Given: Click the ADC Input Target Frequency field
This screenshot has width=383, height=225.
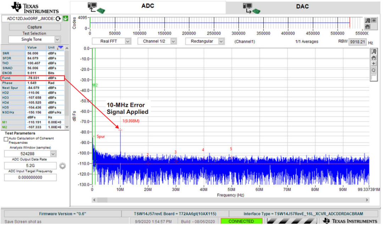Looking at the screenshot, I should 30,177.
